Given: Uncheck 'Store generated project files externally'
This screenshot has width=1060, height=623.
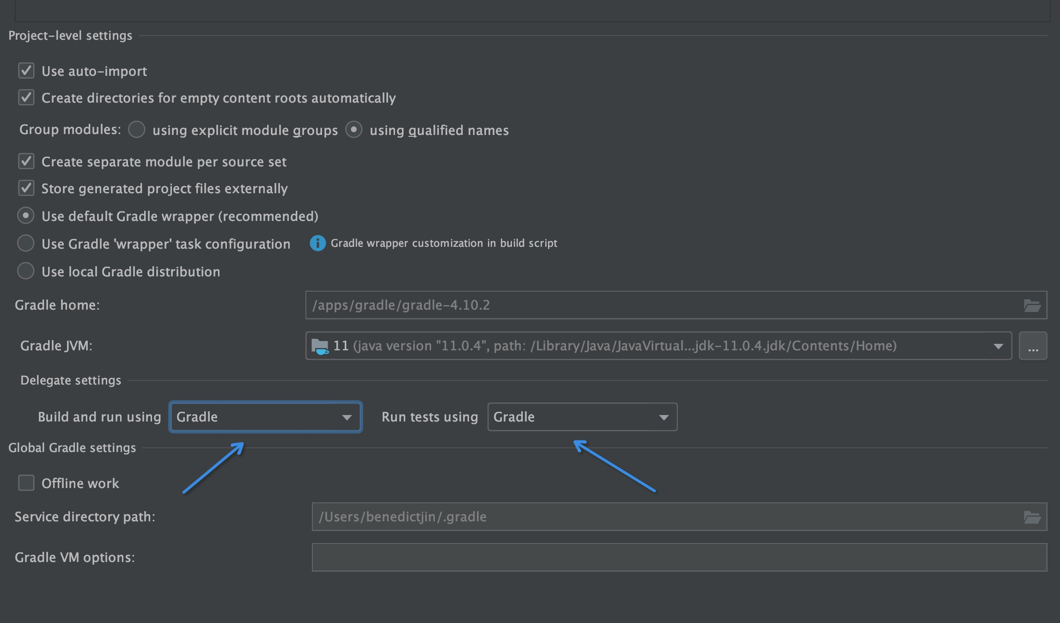Looking at the screenshot, I should click(26, 188).
